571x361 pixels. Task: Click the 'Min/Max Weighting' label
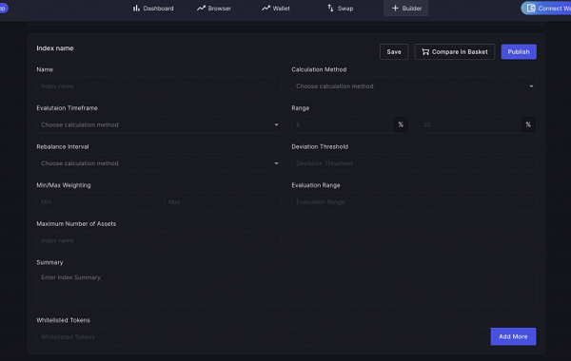tap(64, 185)
